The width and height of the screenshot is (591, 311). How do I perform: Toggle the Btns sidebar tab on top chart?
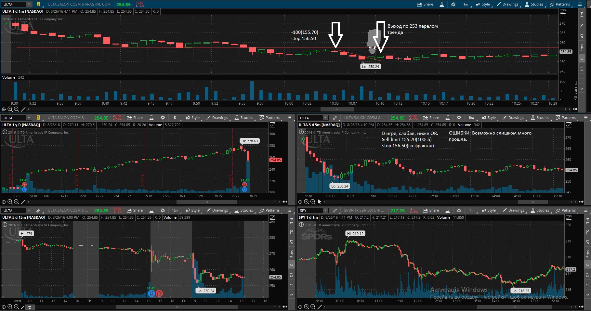pos(582,48)
